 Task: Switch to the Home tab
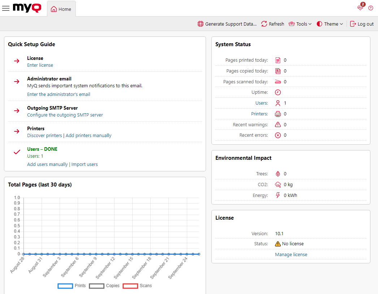click(61, 9)
